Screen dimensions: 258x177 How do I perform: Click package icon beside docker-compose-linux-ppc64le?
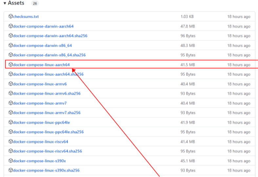pyautogui.click(x=11, y=122)
